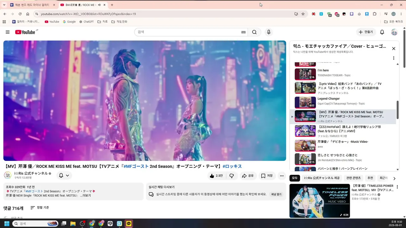Open the 게임,만화 bookmark folder
The width and height of the screenshot is (406, 228).
click(119, 22)
